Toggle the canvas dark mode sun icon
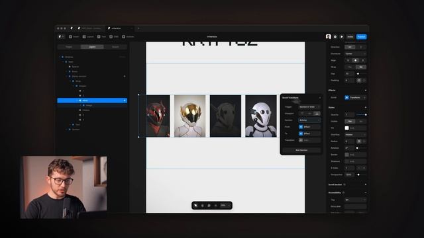This screenshot has height=238, width=424. 215,206
